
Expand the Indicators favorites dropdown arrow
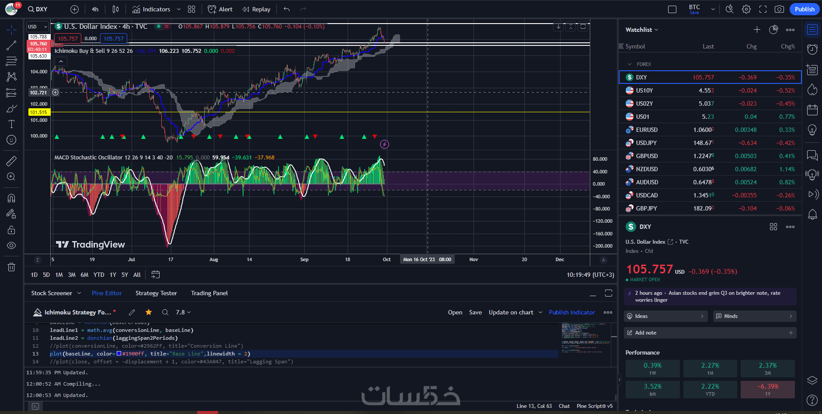[178, 9]
